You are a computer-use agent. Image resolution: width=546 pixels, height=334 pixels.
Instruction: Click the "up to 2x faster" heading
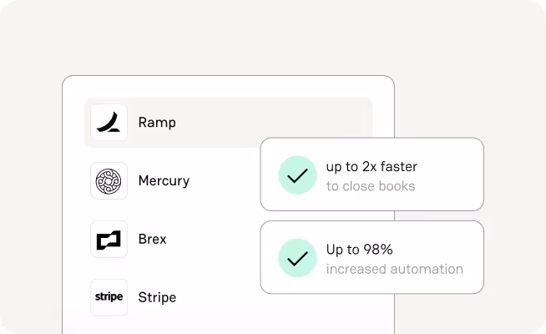(371, 166)
